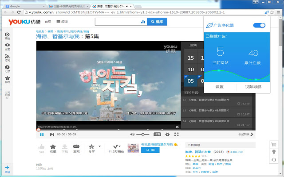Select episode 10
284x177 pixels.
click(190, 69)
